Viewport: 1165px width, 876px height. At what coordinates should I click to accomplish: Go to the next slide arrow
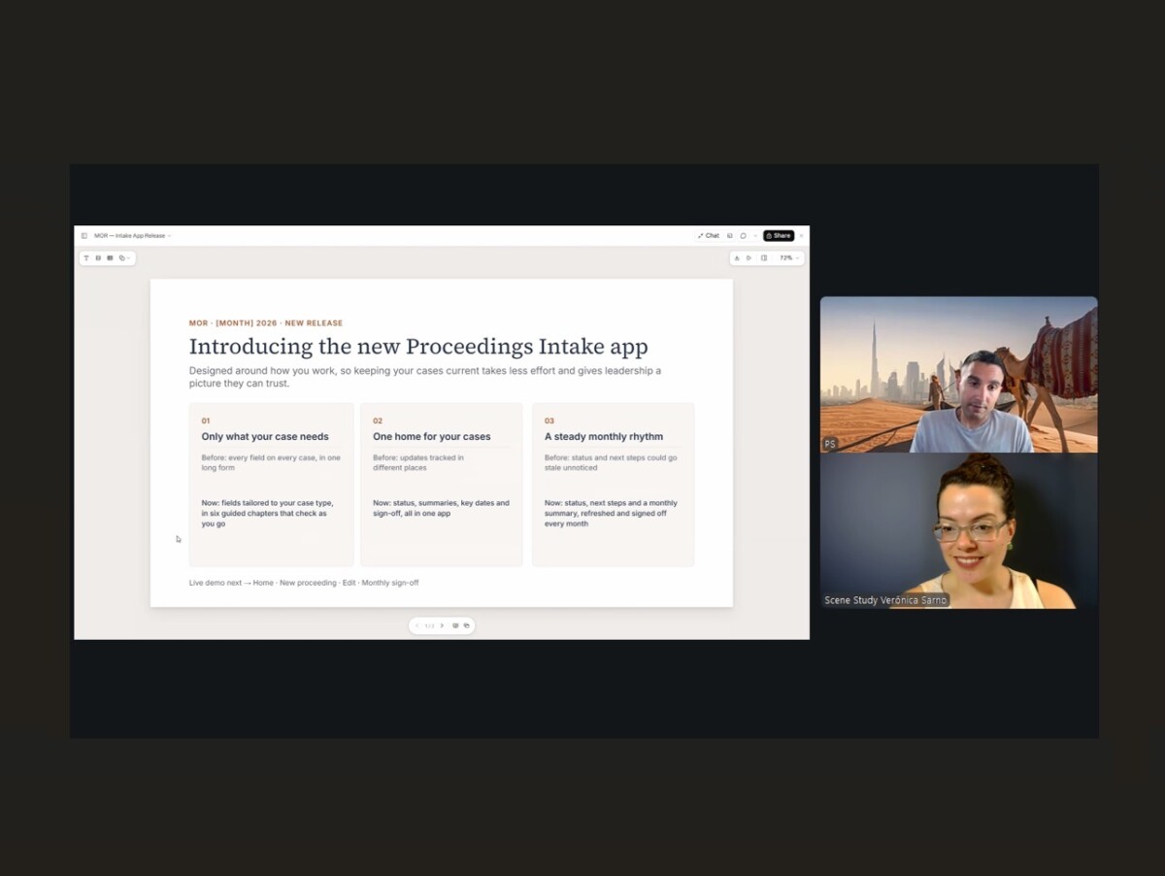point(442,625)
